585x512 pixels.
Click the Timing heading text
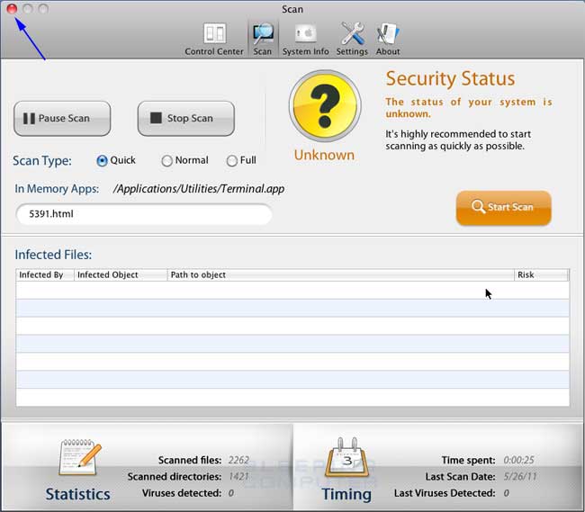[346, 495]
